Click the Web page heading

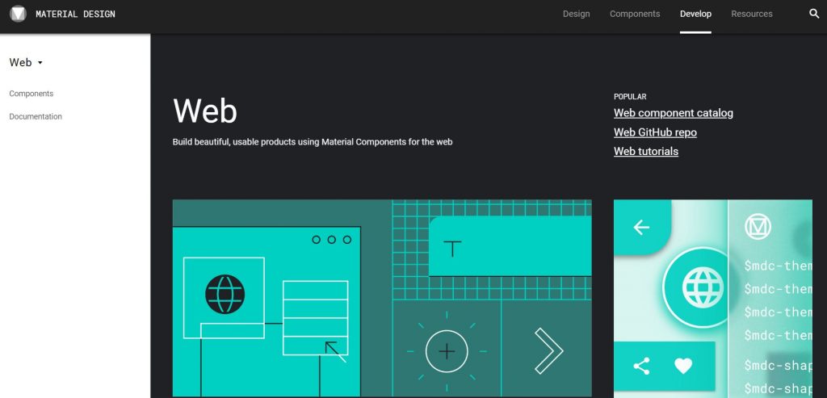pos(204,111)
